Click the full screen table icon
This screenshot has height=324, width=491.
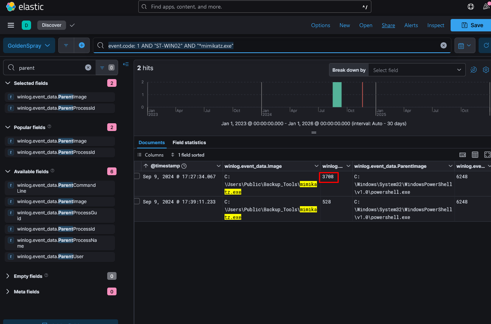pyautogui.click(x=487, y=155)
